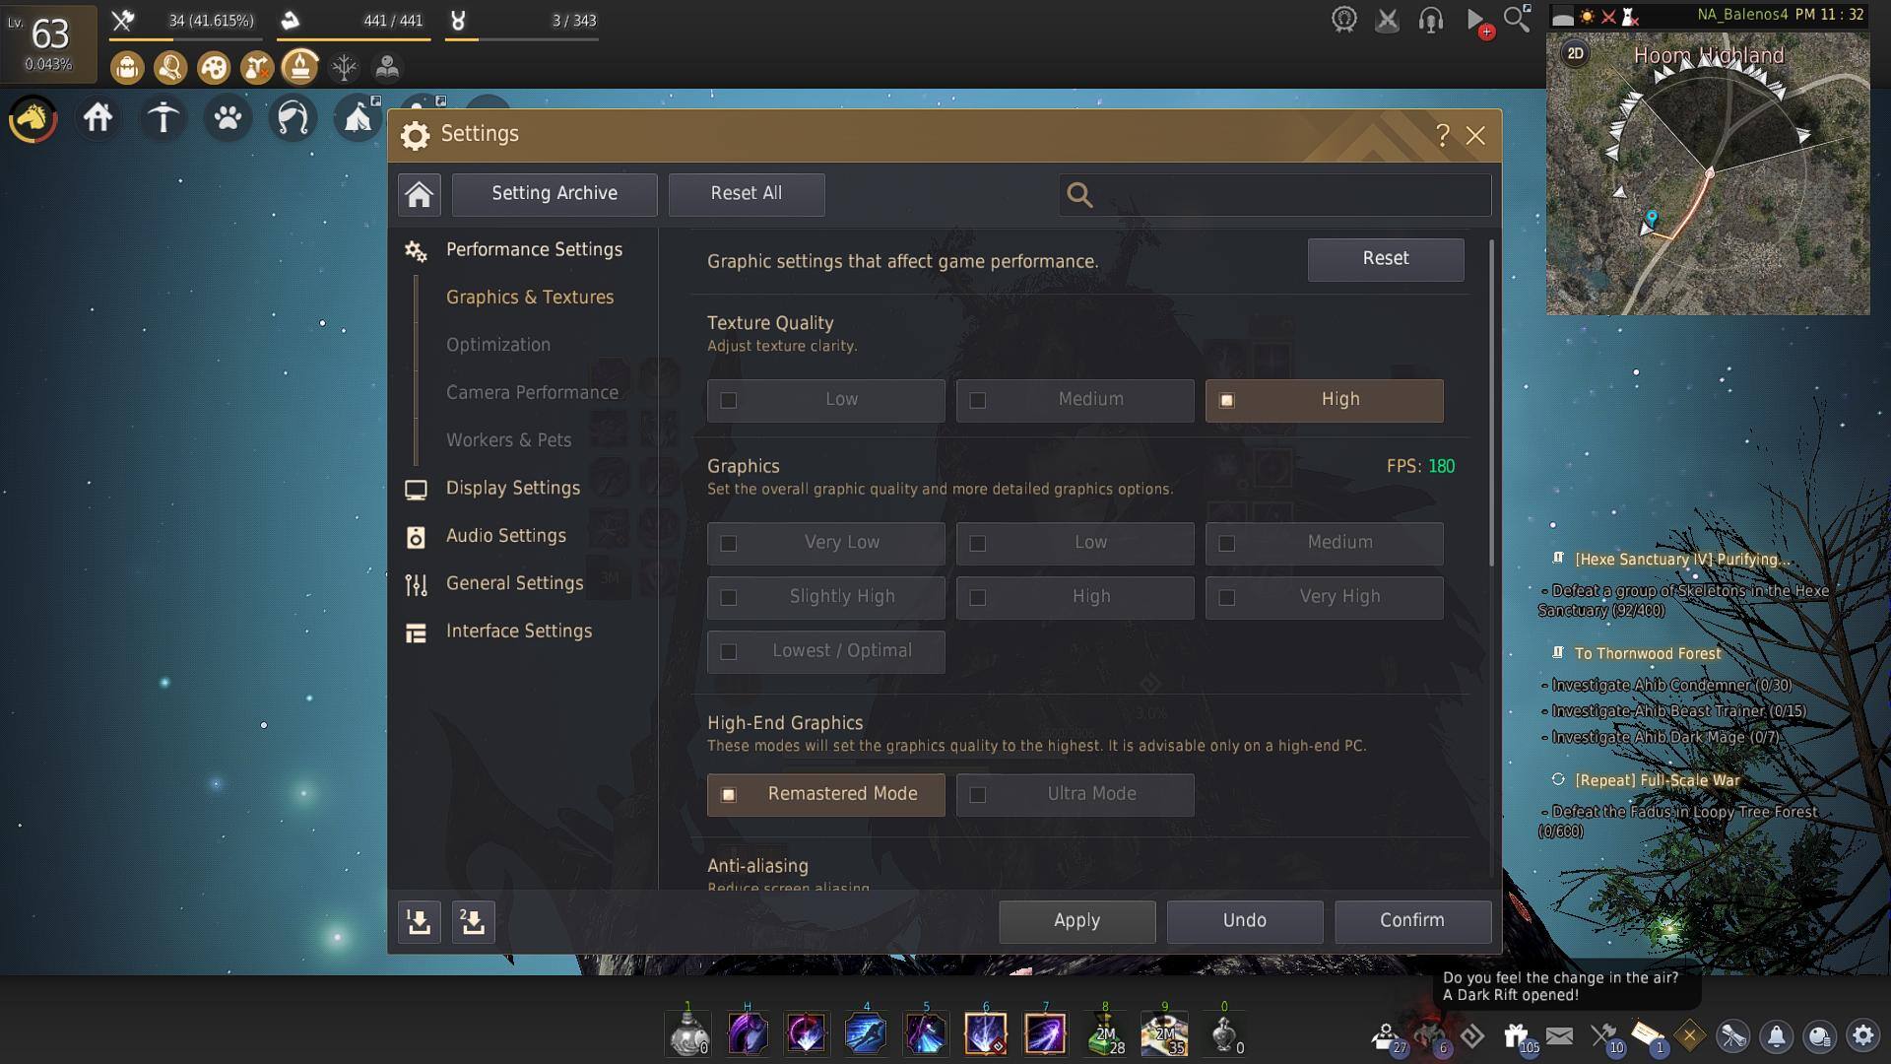Select Medium texture quality
The width and height of the screenshot is (1891, 1064).
1075,400
